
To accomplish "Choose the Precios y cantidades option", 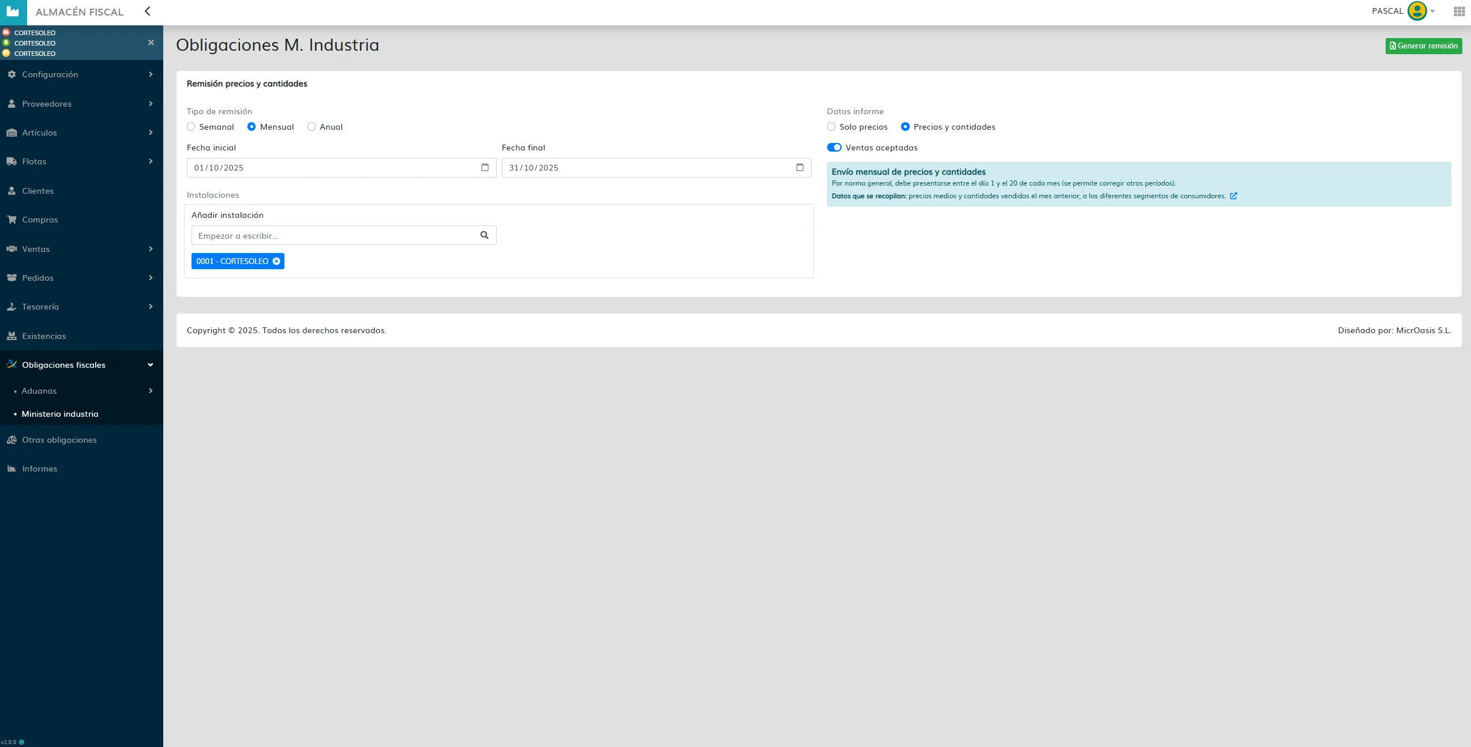I will point(905,127).
